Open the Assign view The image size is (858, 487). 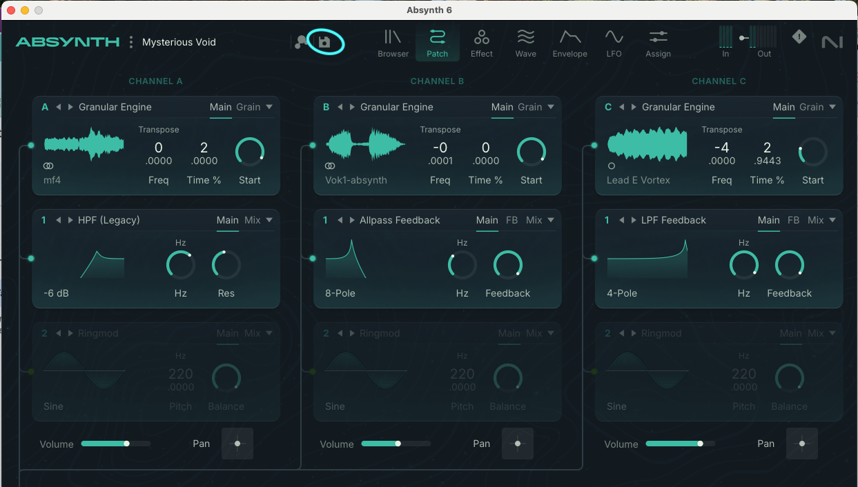(659, 43)
